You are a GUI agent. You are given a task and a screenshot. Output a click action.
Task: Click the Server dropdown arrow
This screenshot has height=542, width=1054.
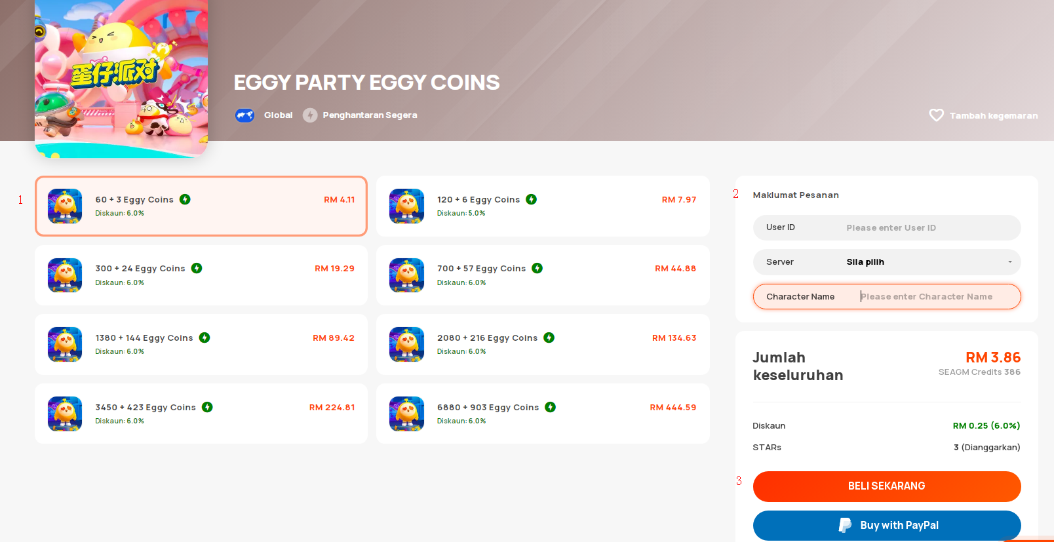tap(1010, 262)
